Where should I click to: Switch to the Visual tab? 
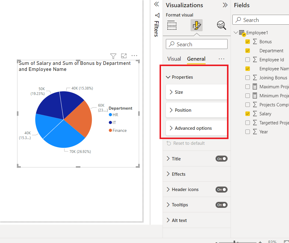174,59
